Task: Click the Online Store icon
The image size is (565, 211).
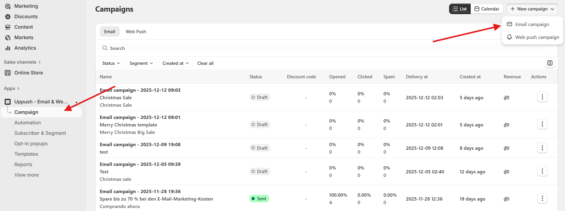Action: pyautogui.click(x=8, y=73)
